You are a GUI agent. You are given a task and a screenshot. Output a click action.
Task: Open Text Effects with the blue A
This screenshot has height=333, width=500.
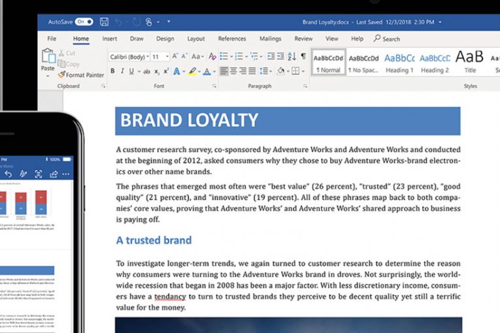[176, 71]
